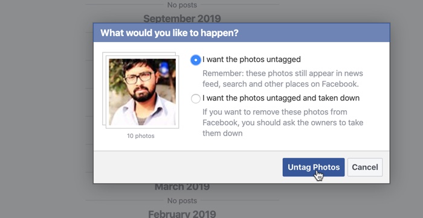Choose the "untagged and taken down" radio button
Viewport: 423px width, 218px height.
196,99
